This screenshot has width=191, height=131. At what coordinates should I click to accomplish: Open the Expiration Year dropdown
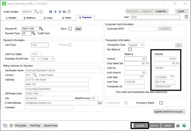point(52,59)
